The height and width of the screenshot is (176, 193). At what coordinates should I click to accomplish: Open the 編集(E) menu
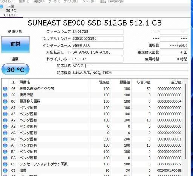click(24, 1)
